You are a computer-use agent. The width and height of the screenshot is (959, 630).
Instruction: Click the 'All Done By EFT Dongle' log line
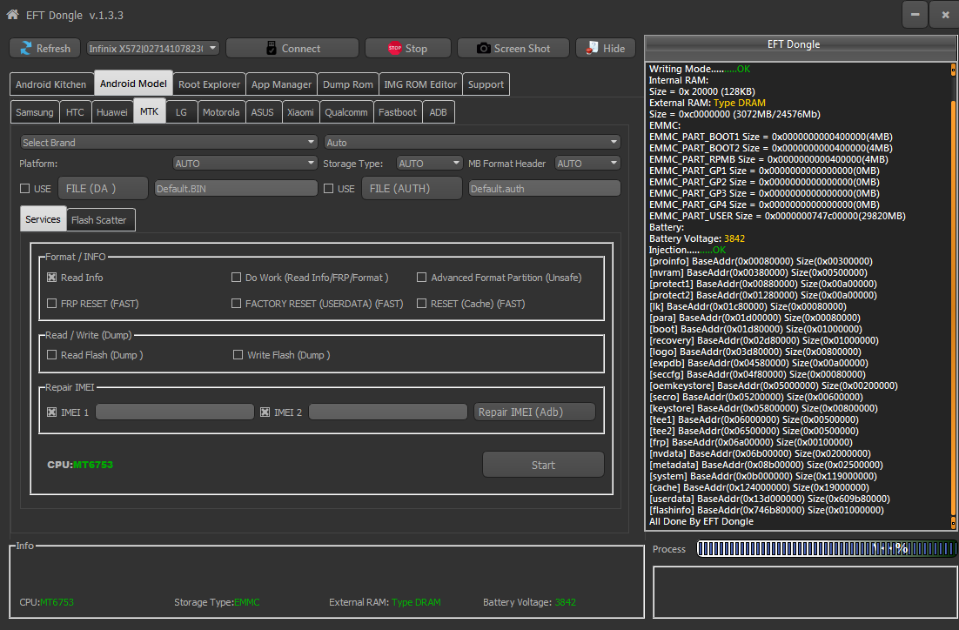[x=701, y=522]
